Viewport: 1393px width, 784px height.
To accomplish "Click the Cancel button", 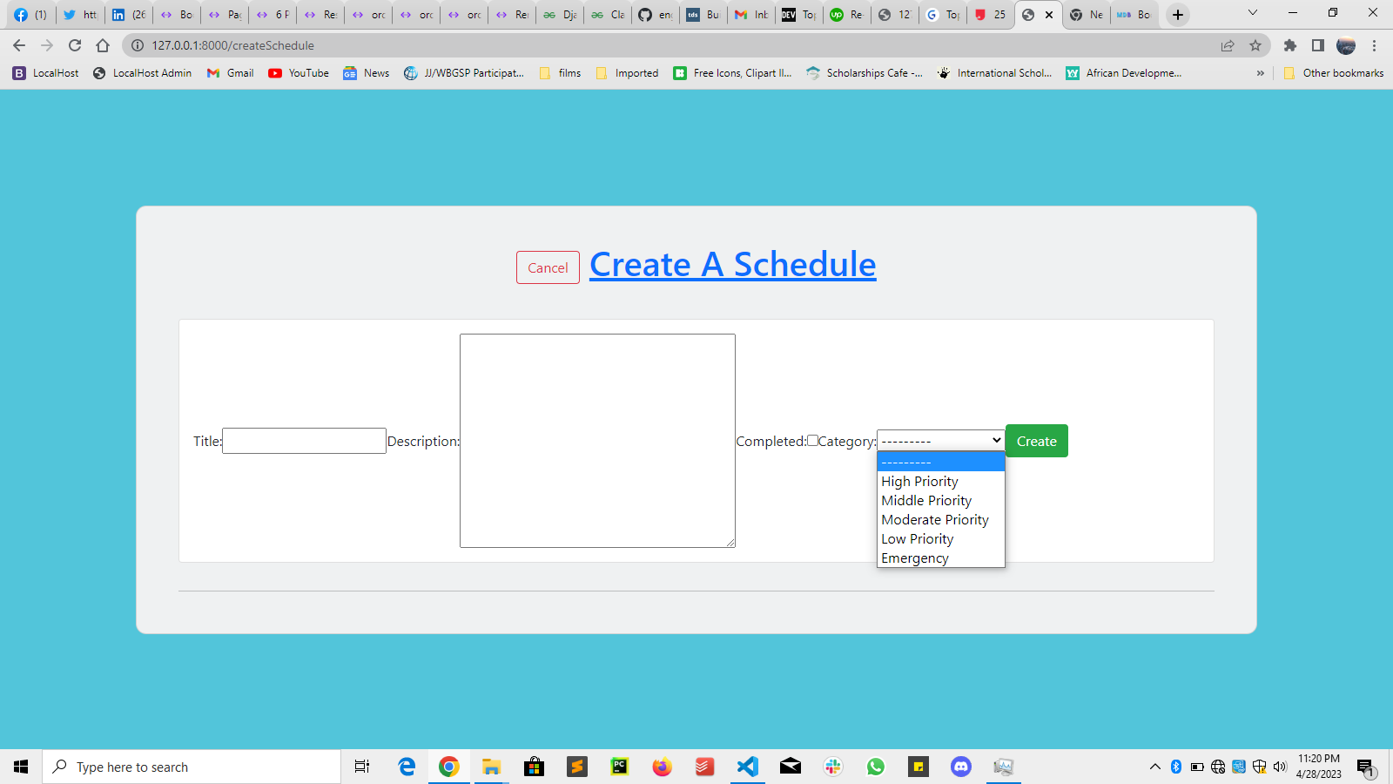I will pos(547,267).
